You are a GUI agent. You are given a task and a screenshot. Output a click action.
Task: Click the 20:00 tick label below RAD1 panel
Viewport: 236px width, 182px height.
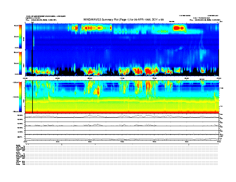coord(187,78)
